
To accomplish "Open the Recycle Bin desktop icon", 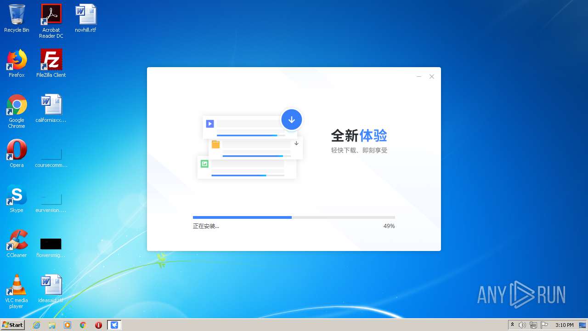I will (17, 18).
